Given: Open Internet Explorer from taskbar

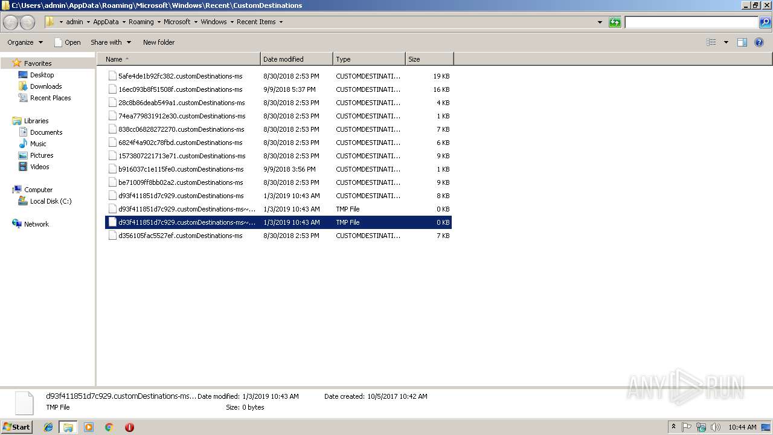Looking at the screenshot, I should pyautogui.click(x=48, y=427).
